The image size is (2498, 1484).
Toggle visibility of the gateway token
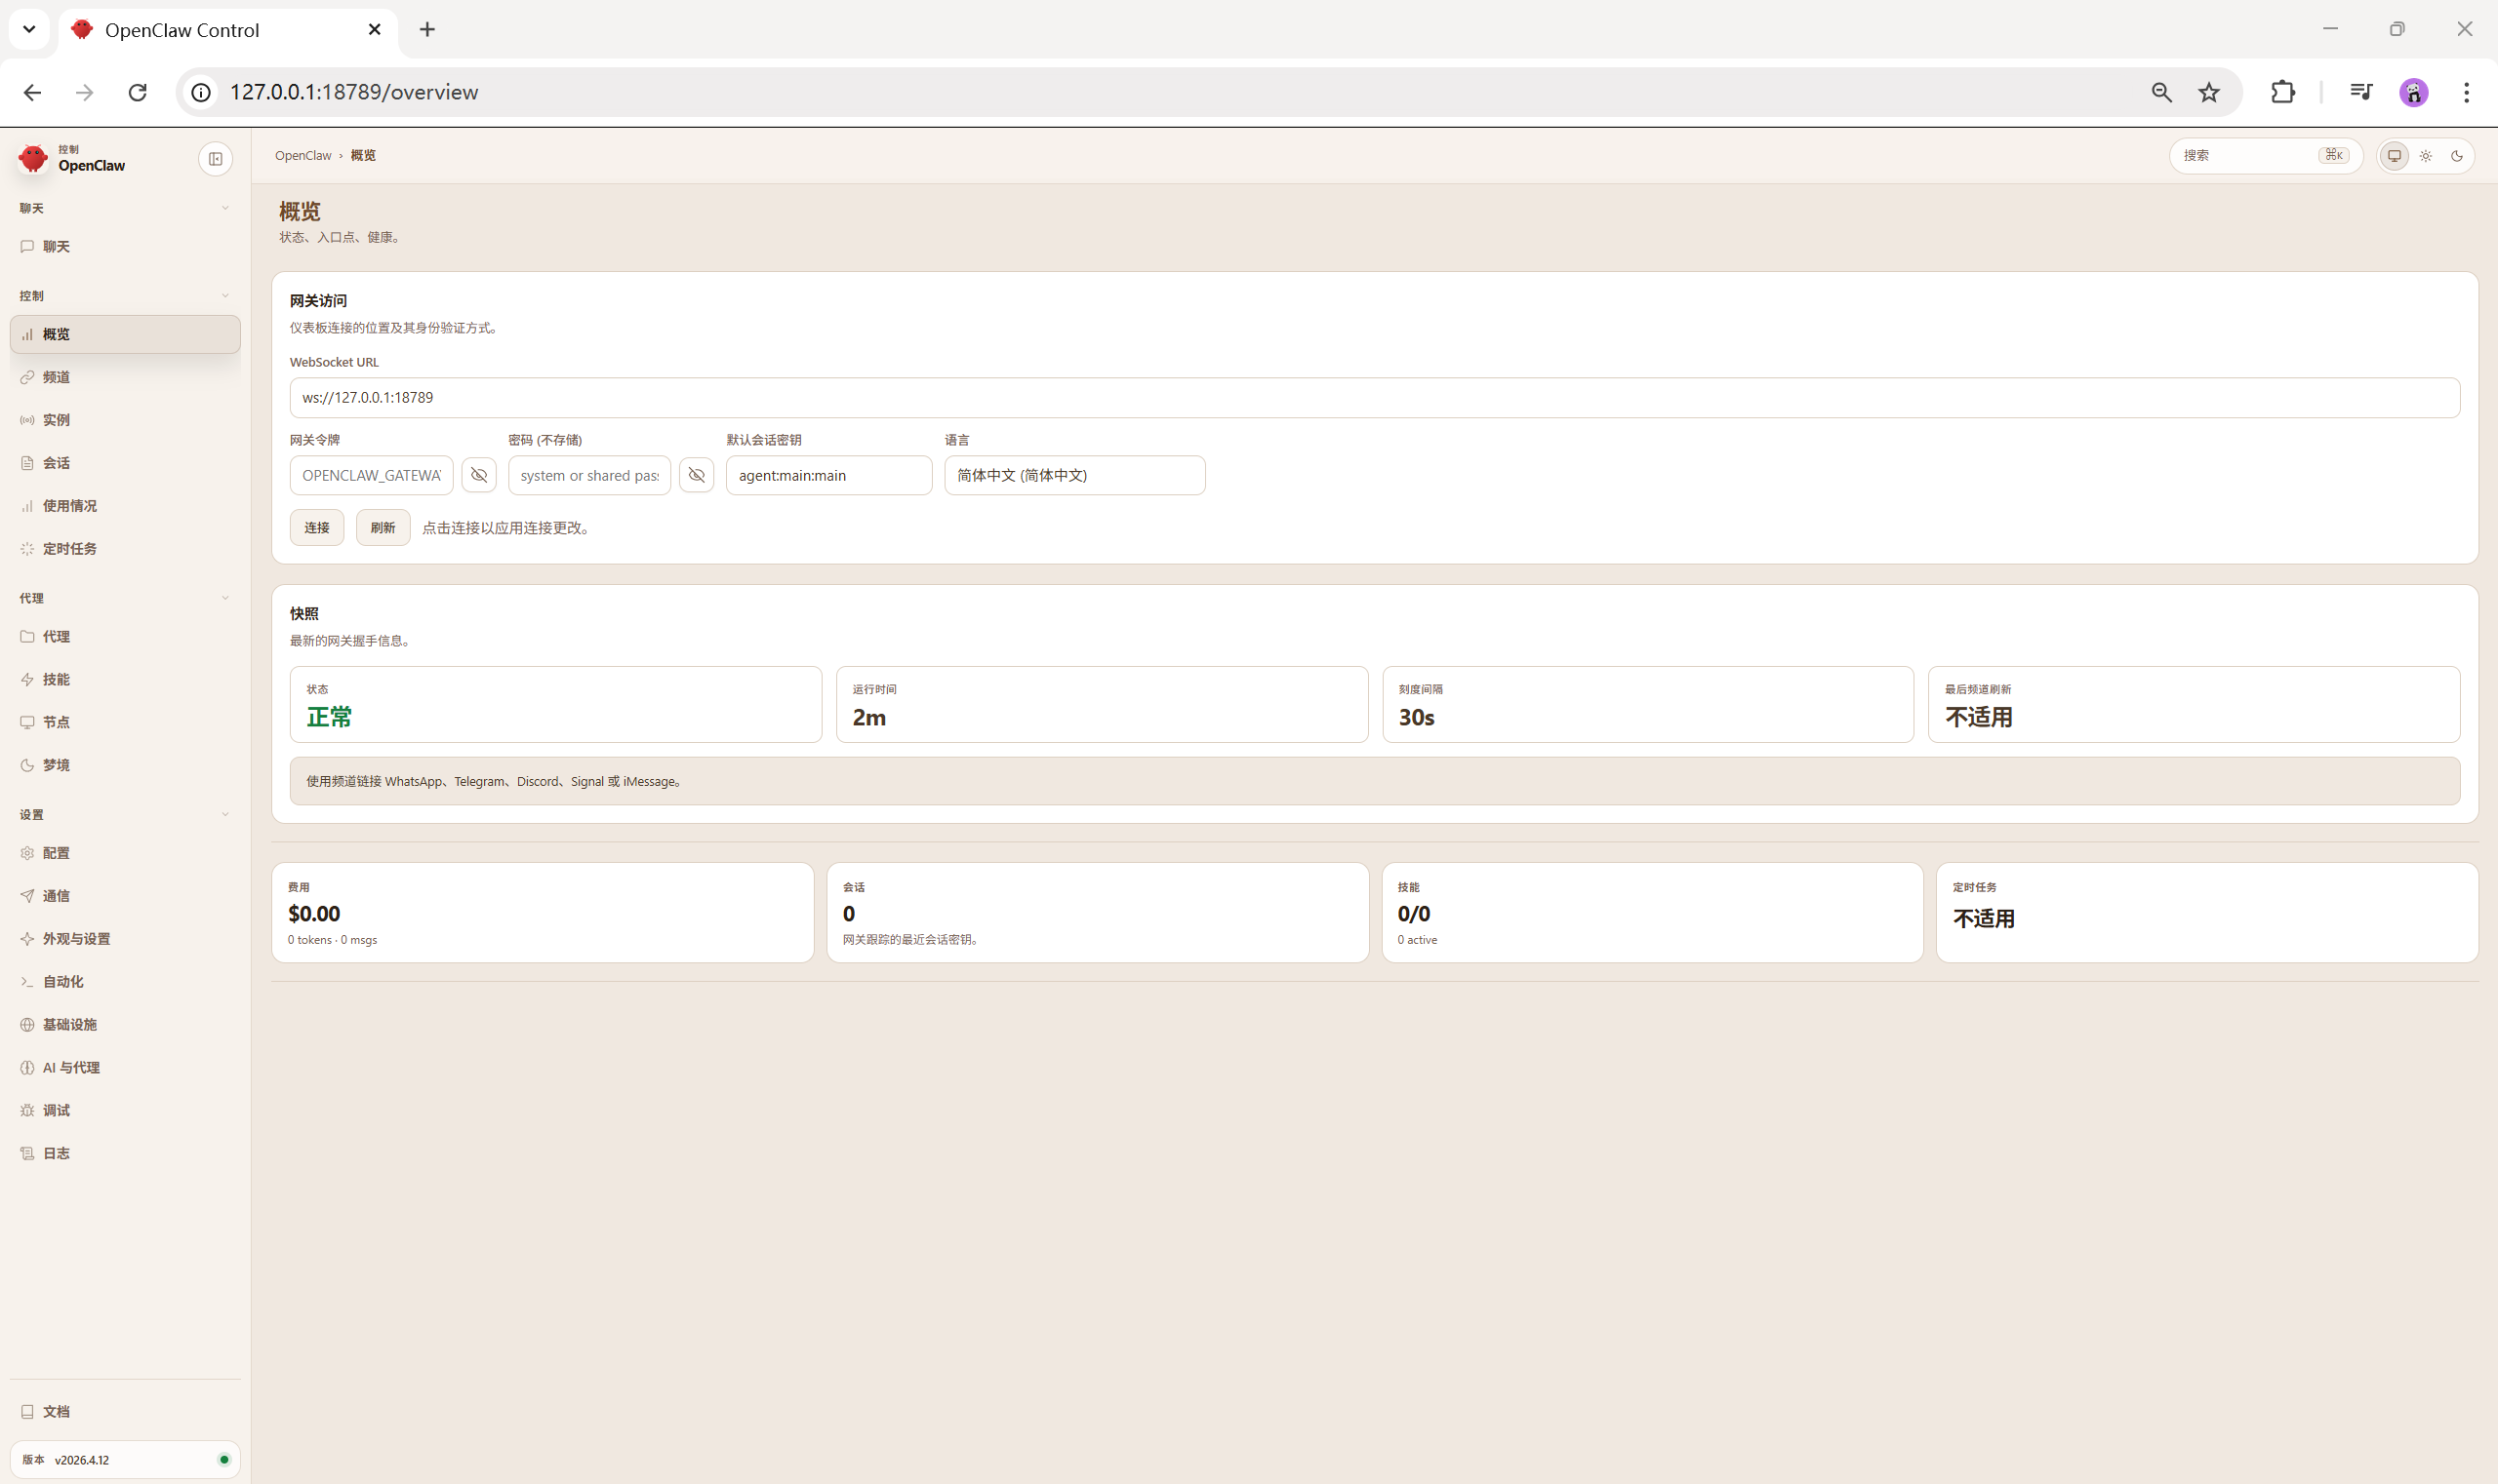coord(478,475)
